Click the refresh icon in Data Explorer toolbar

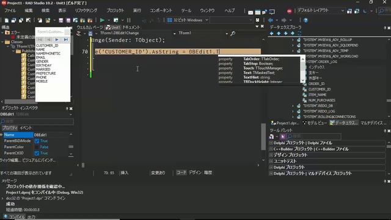[x=299, y=33]
